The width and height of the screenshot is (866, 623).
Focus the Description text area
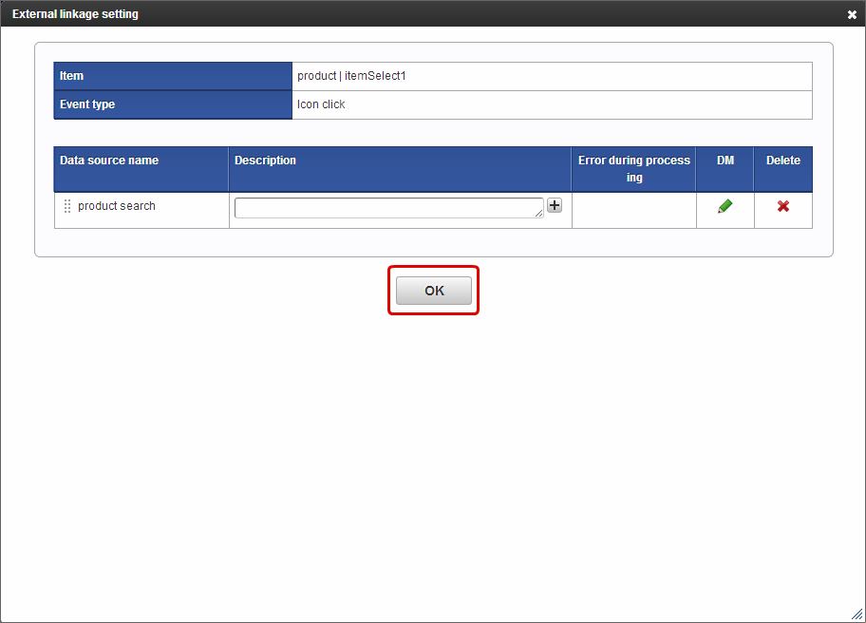click(388, 208)
